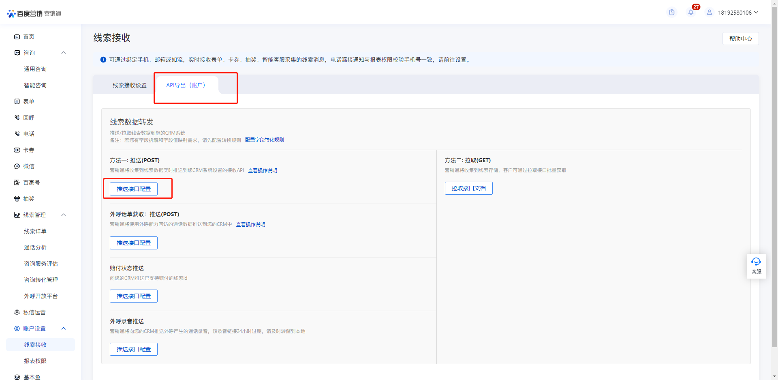The width and height of the screenshot is (778, 380).
Task: Click the 帮助中心 button
Action: pos(740,38)
